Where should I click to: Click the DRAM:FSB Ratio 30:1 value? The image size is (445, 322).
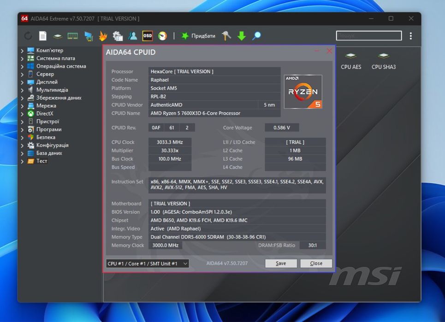pos(313,245)
